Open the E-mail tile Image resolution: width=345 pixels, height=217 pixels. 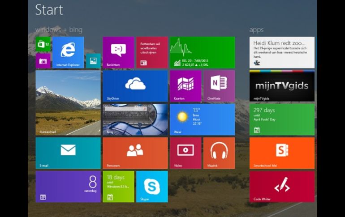point(68,153)
